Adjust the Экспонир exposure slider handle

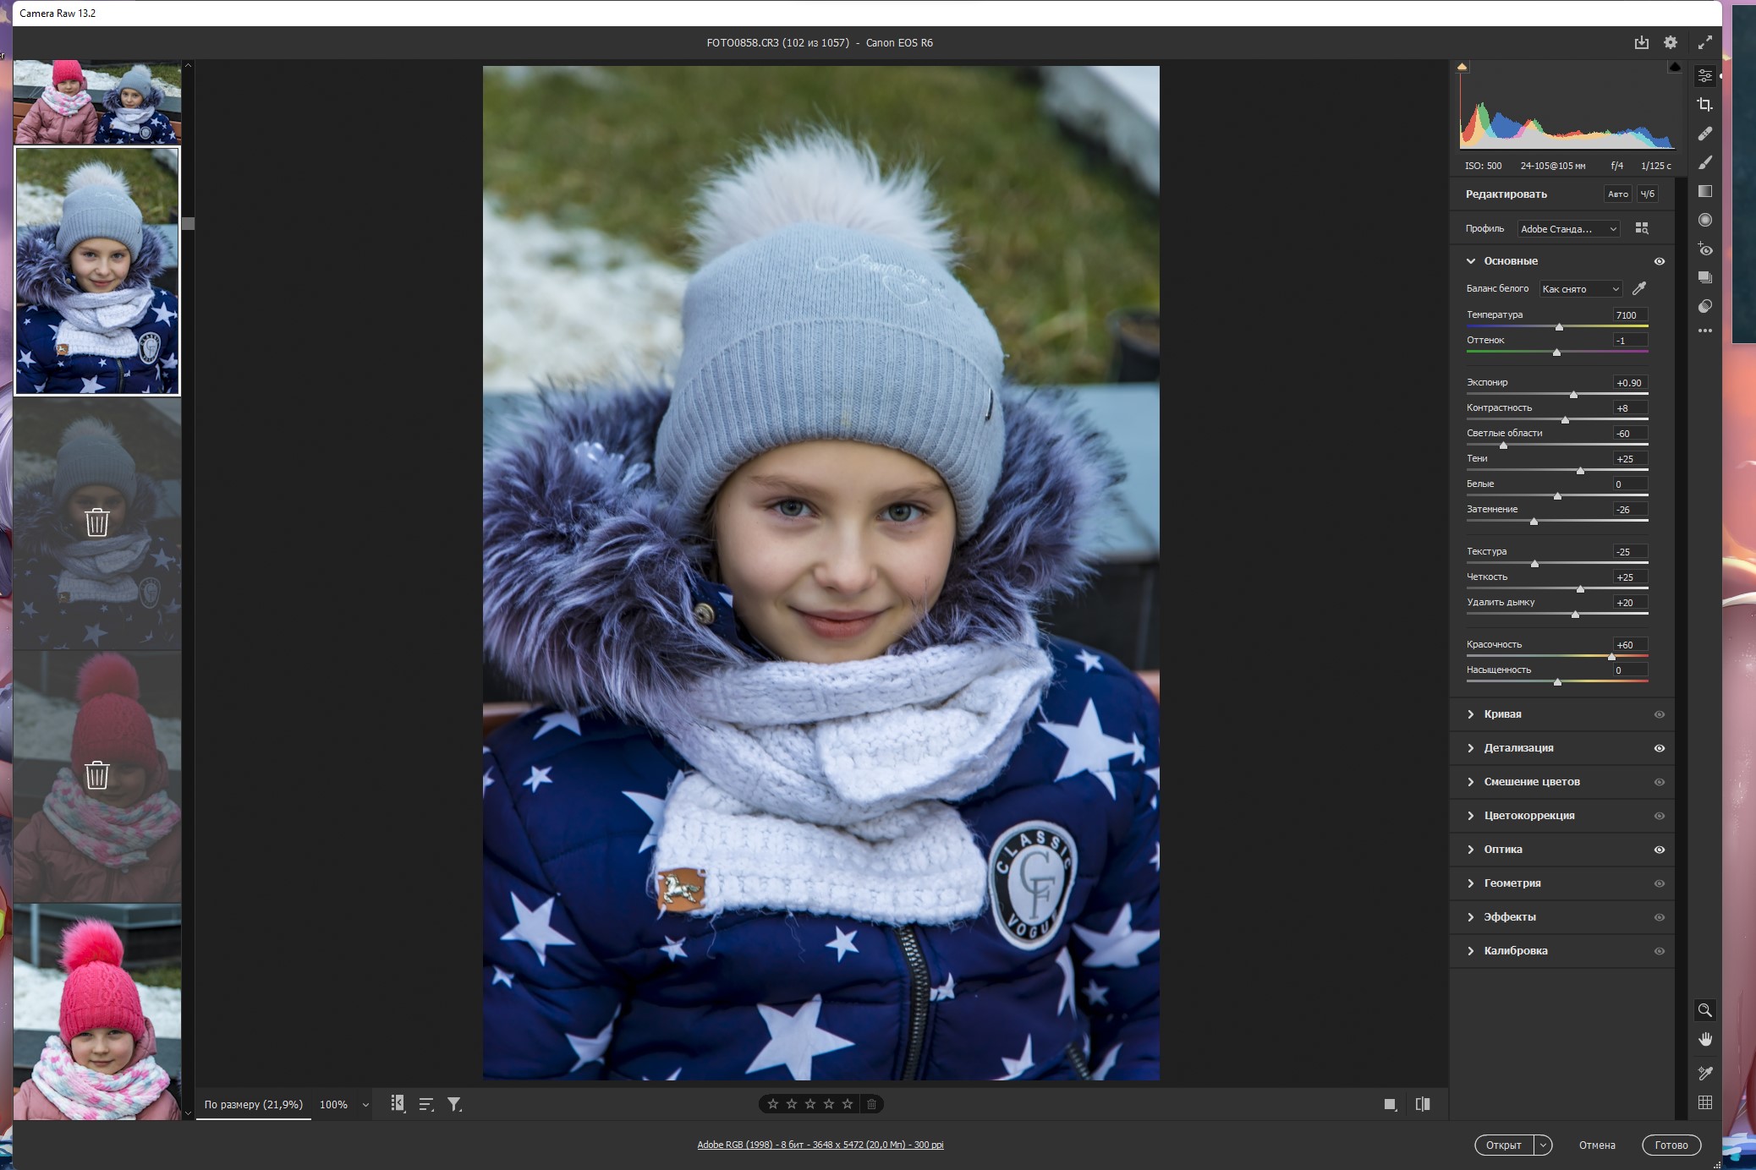[1573, 395]
